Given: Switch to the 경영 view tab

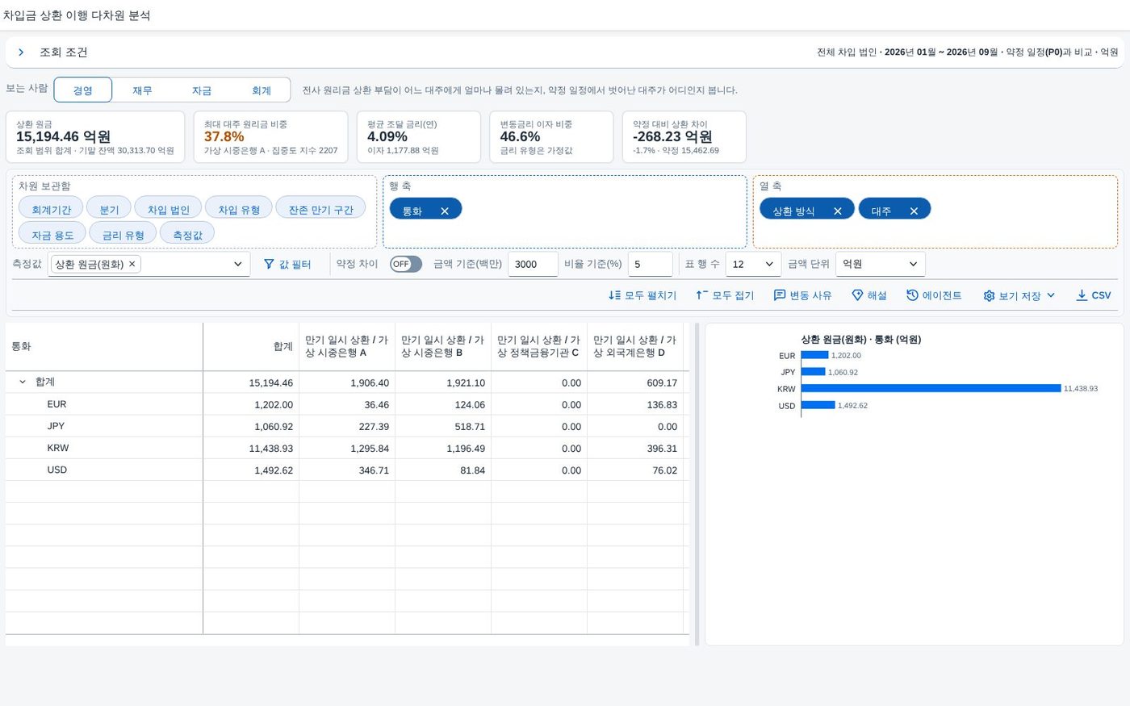Looking at the screenshot, I should click(83, 90).
